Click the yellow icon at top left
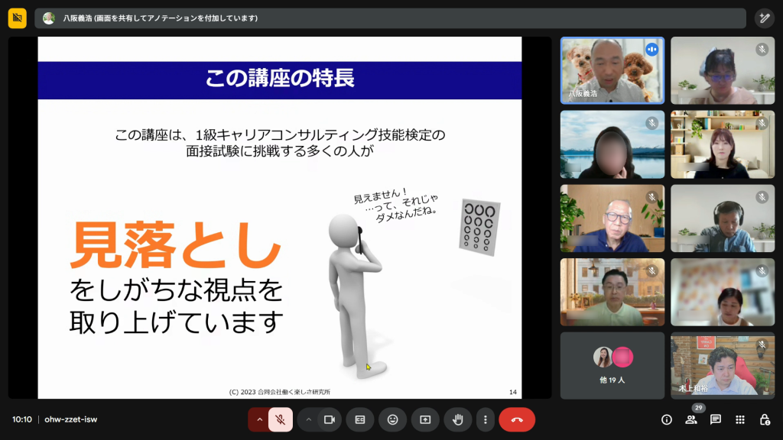Viewport: 783px width, 440px height. (17, 18)
